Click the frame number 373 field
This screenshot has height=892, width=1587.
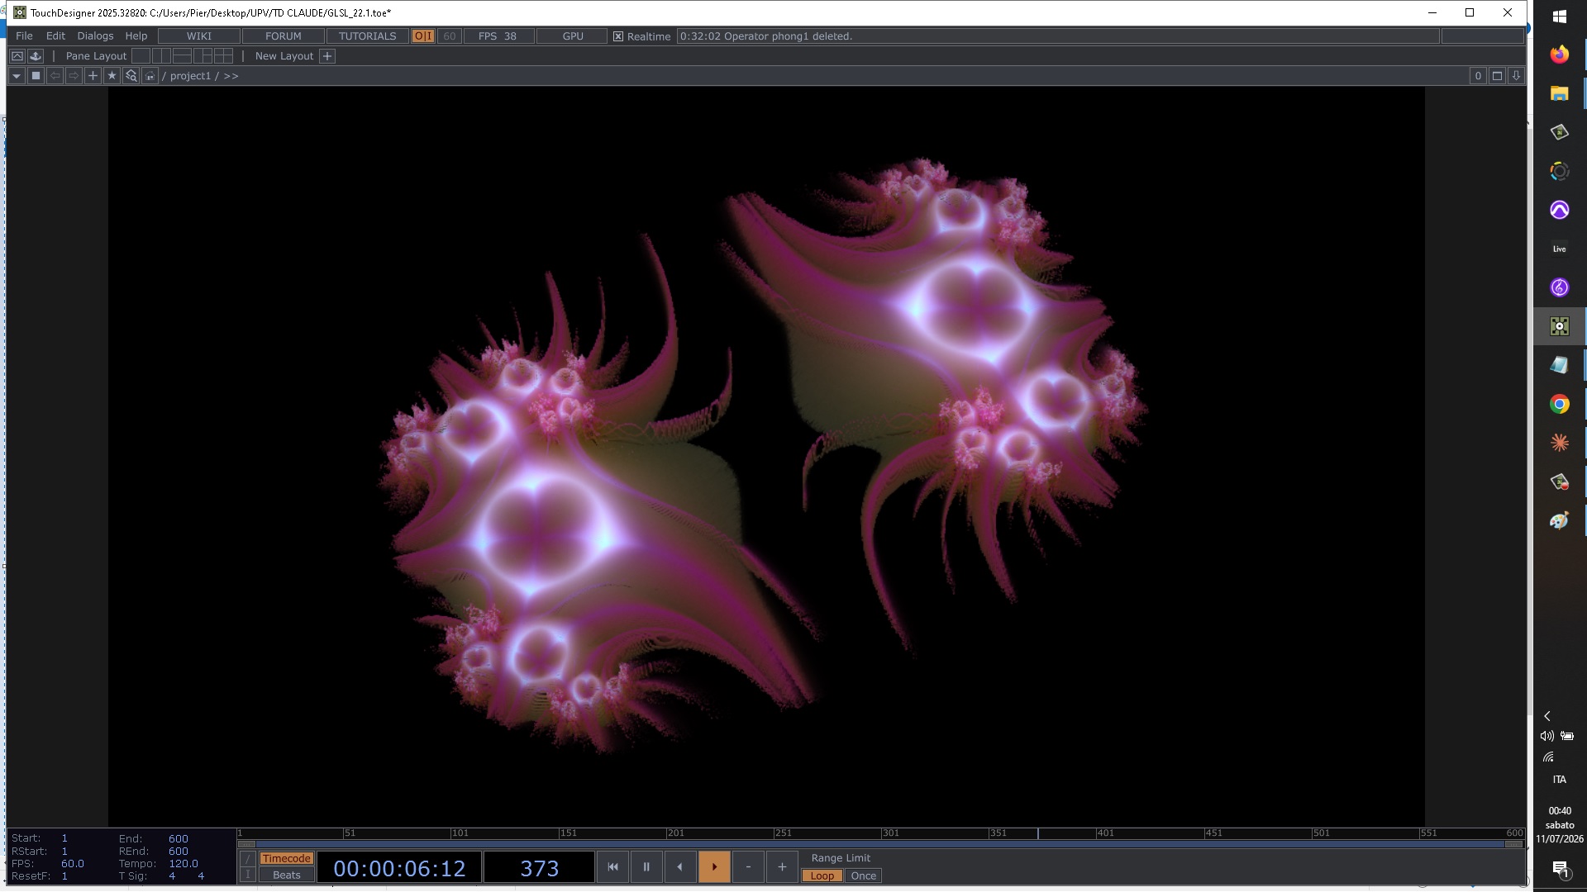click(539, 868)
